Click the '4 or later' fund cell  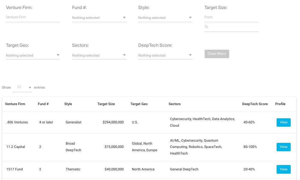46,122
